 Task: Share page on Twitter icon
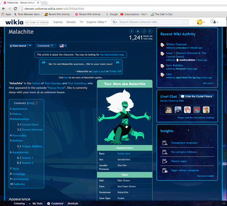(x=138, y=31)
